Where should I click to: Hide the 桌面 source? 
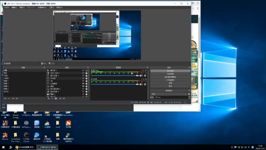(x=83, y=86)
